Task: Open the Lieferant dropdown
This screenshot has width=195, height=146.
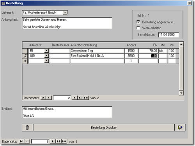Action: pyautogui.click(x=65, y=12)
